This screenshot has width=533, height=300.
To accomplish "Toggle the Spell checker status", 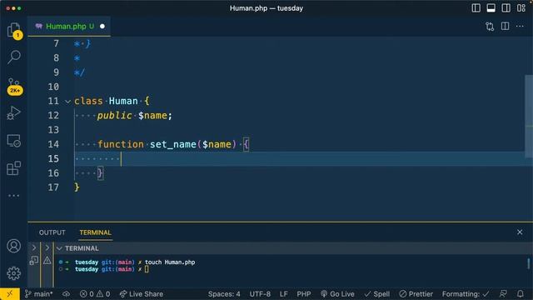I will 376,294.
